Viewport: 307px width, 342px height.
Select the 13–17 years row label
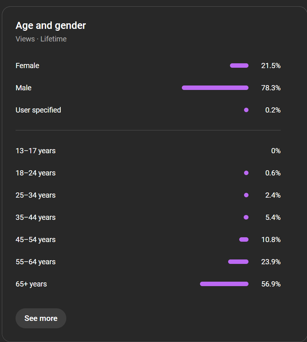pos(36,151)
